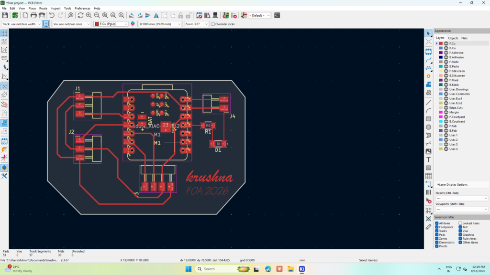Uncheck Vias in Selection Filter
Viewport: 490px width, 275px height.
pos(460,231)
